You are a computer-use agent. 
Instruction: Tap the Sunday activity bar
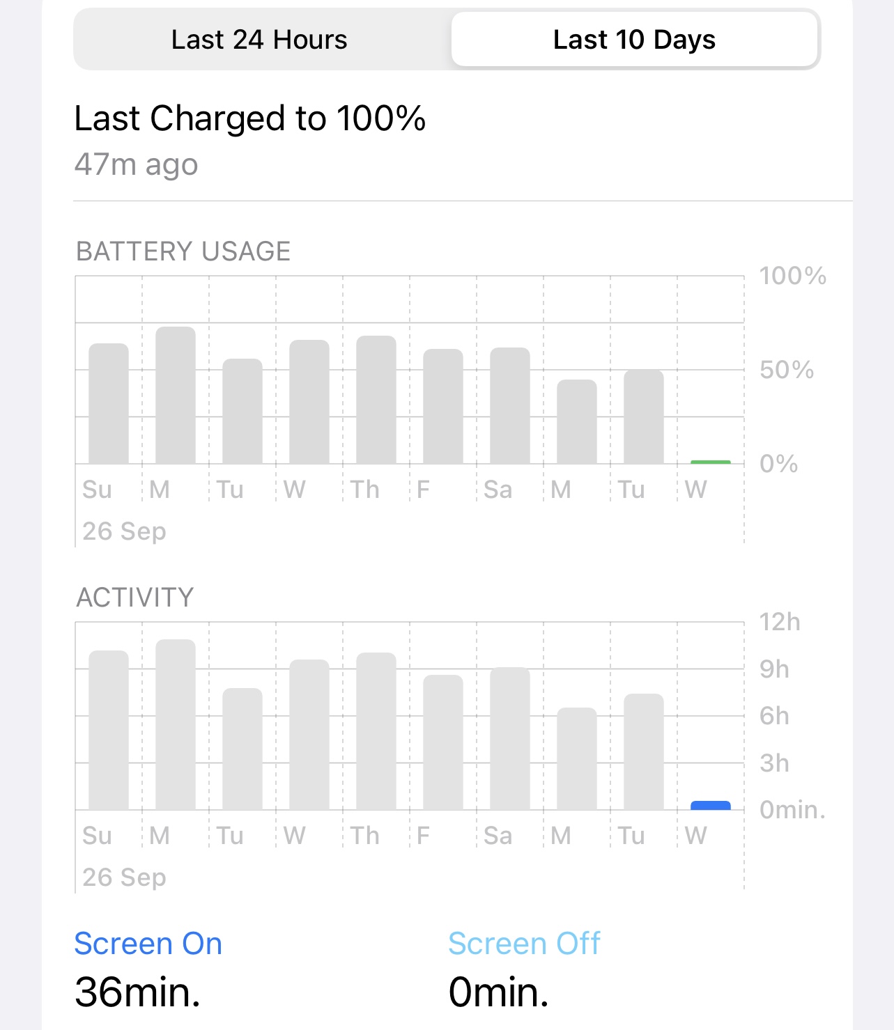(109, 730)
